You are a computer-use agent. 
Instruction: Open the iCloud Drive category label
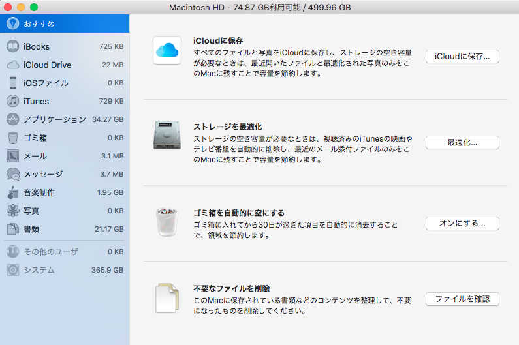(x=48, y=65)
